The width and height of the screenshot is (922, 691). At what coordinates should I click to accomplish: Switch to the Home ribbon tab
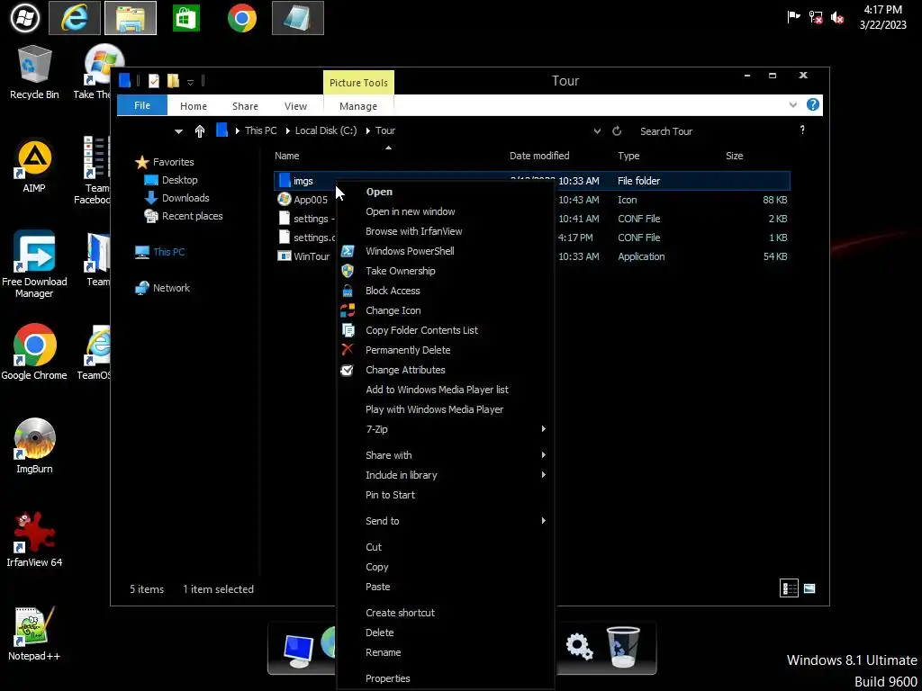click(194, 106)
